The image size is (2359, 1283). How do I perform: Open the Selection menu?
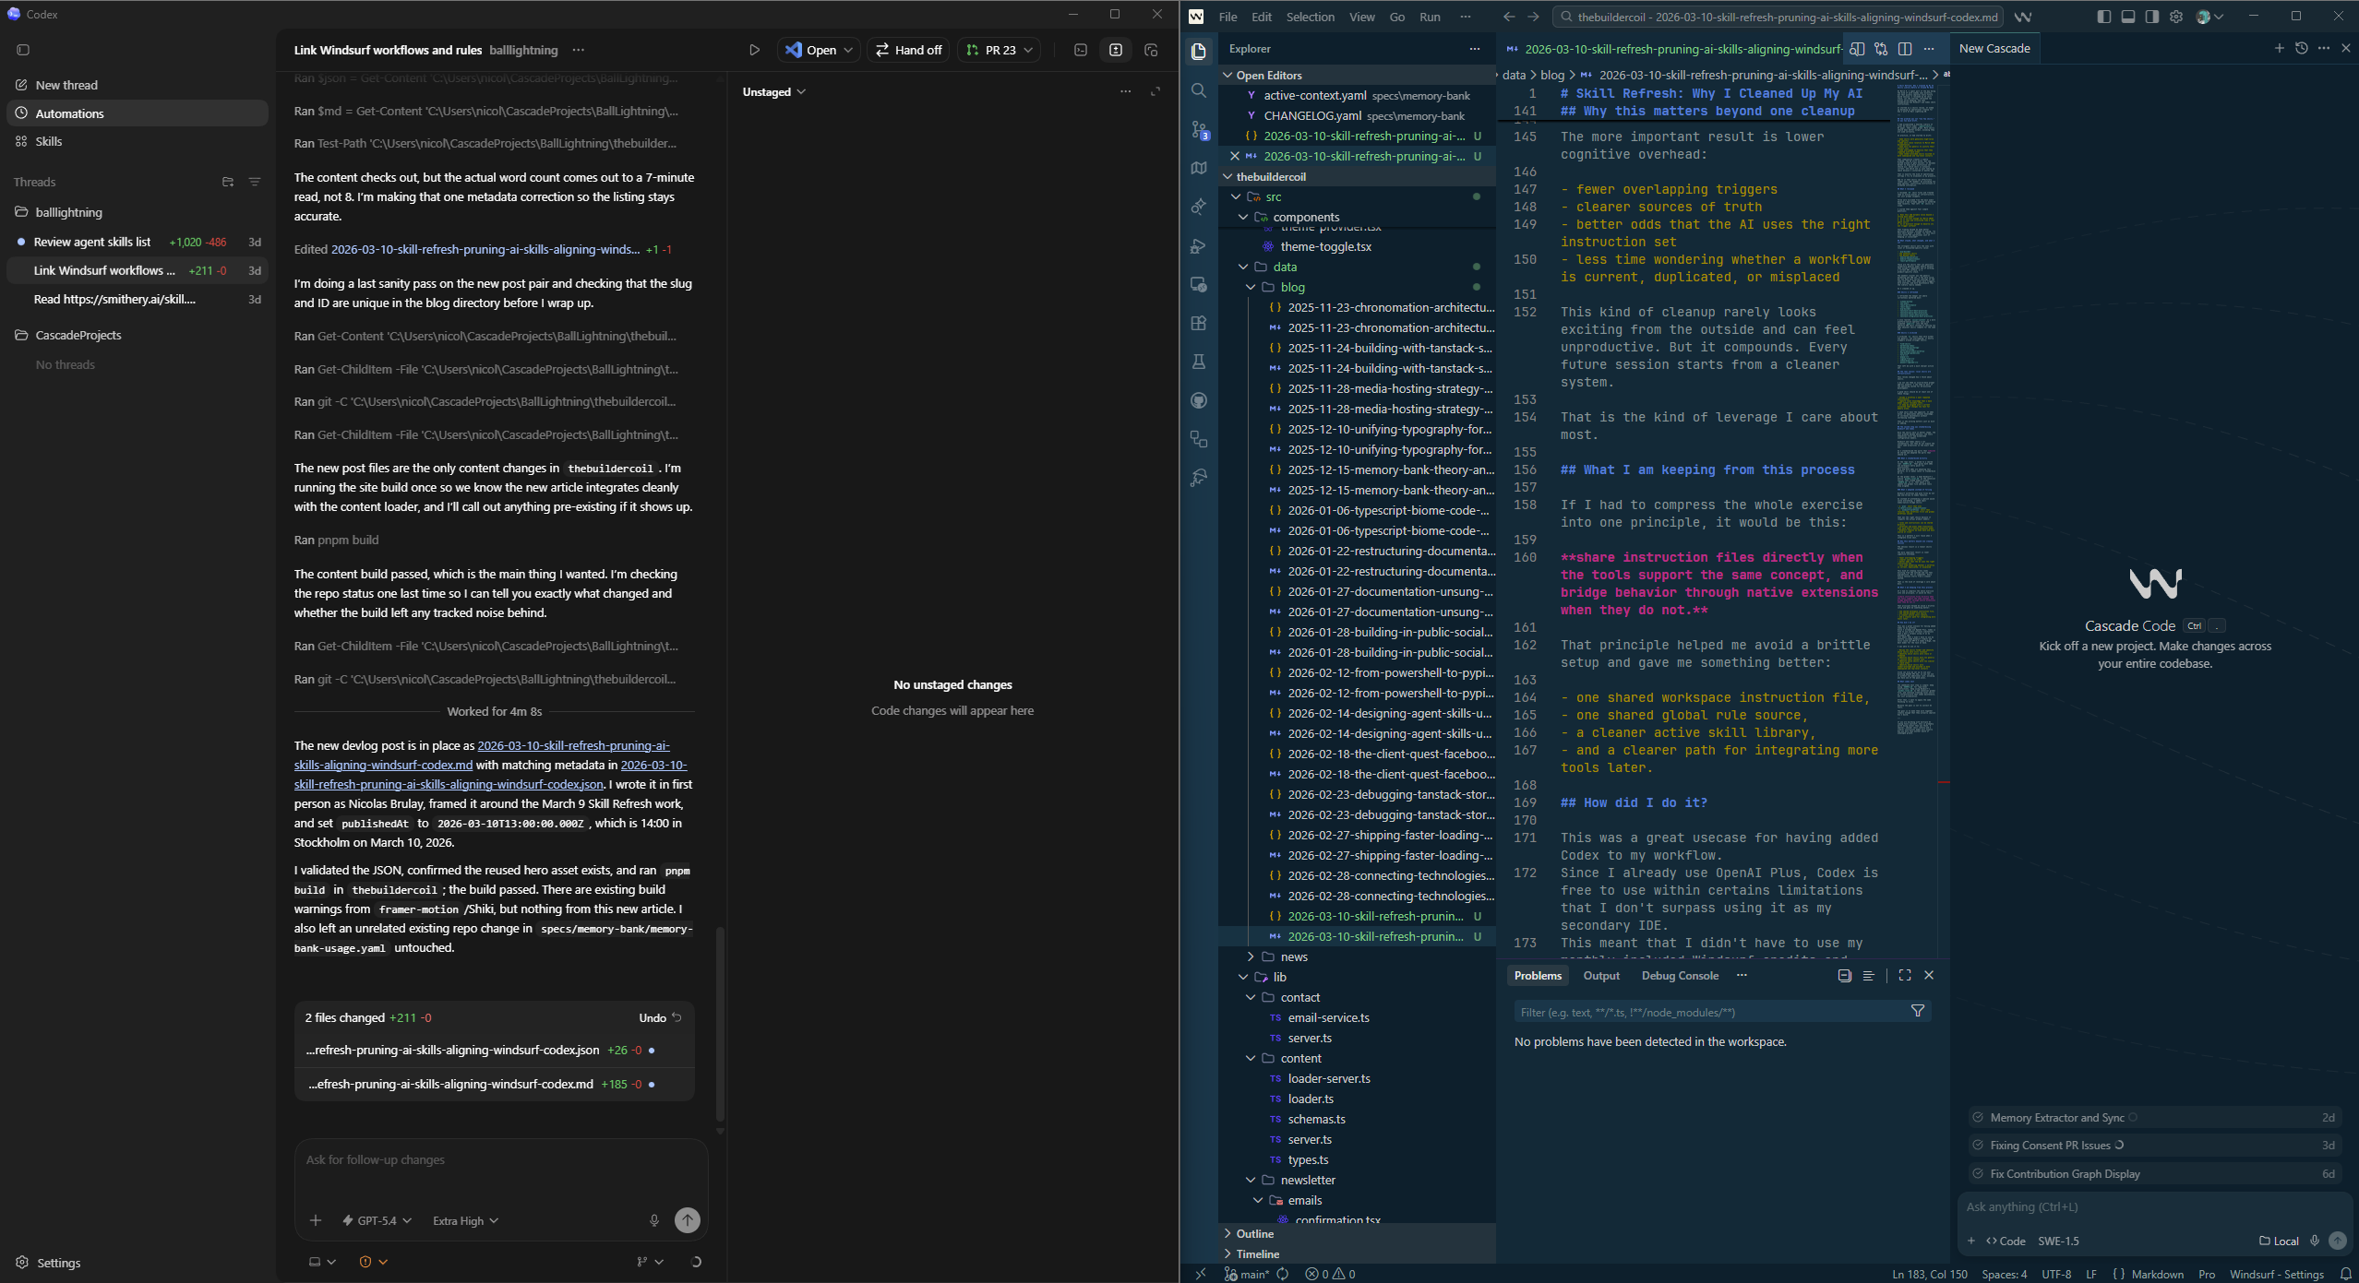pos(1310,16)
